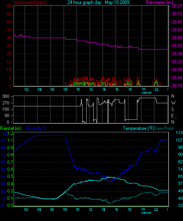Click the blue 10 humidity scale value

tap(3, 199)
